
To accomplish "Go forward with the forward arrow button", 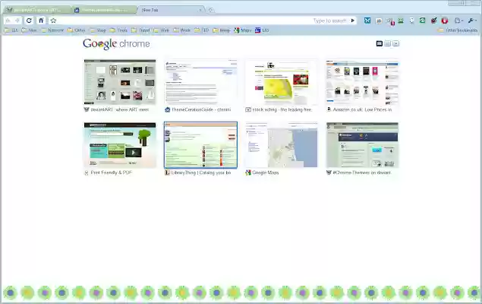I will pos(17,21).
